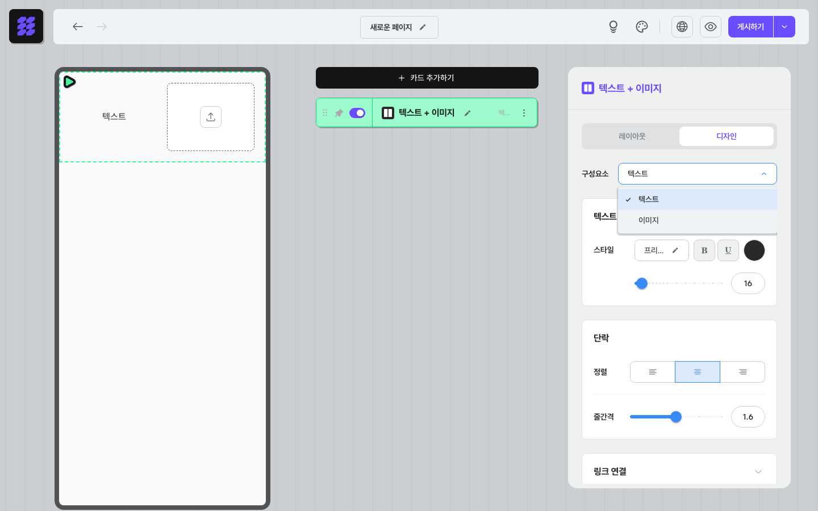Viewport: 818px width, 511px height.
Task: Toggle bold B formatting
Action: click(x=704, y=250)
